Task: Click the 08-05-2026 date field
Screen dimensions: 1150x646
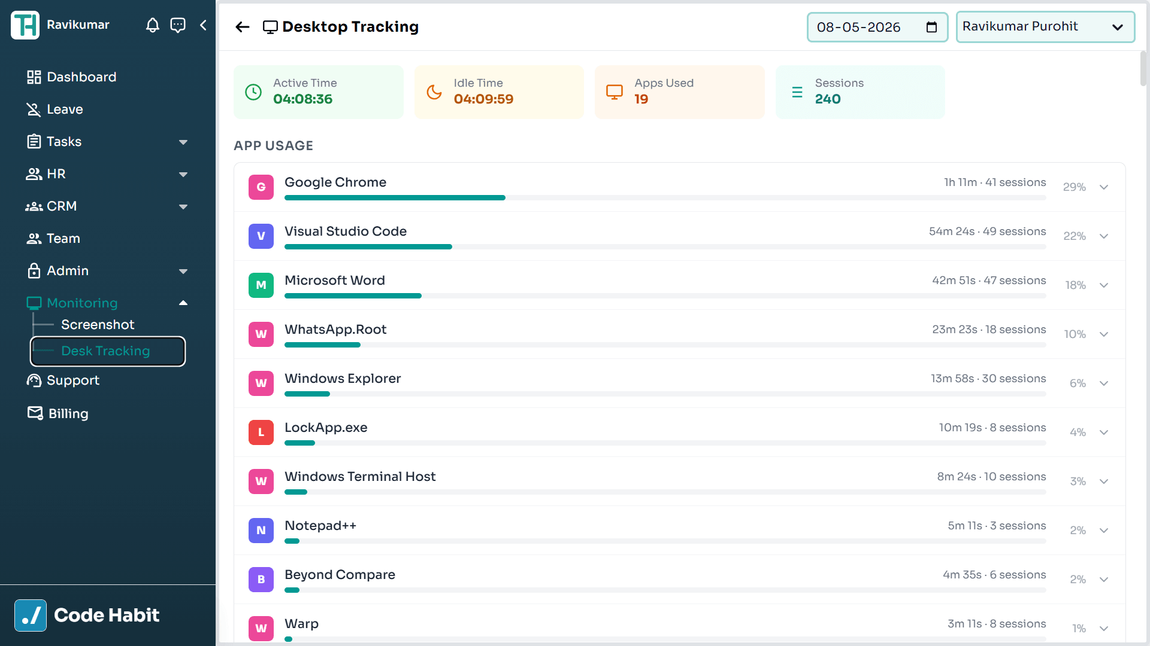Action: pos(877,27)
